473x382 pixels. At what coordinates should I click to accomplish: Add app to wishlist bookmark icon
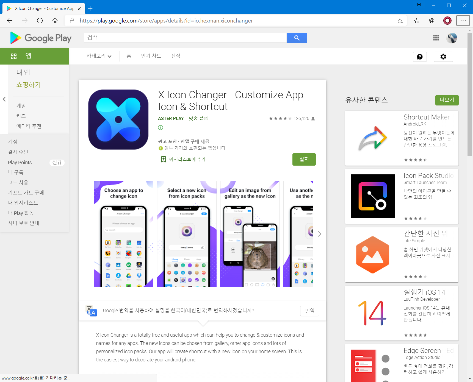[164, 159]
